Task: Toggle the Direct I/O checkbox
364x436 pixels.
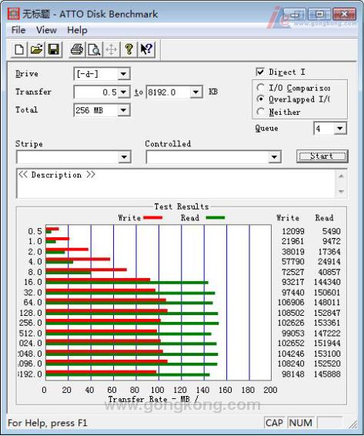Action: [260, 72]
